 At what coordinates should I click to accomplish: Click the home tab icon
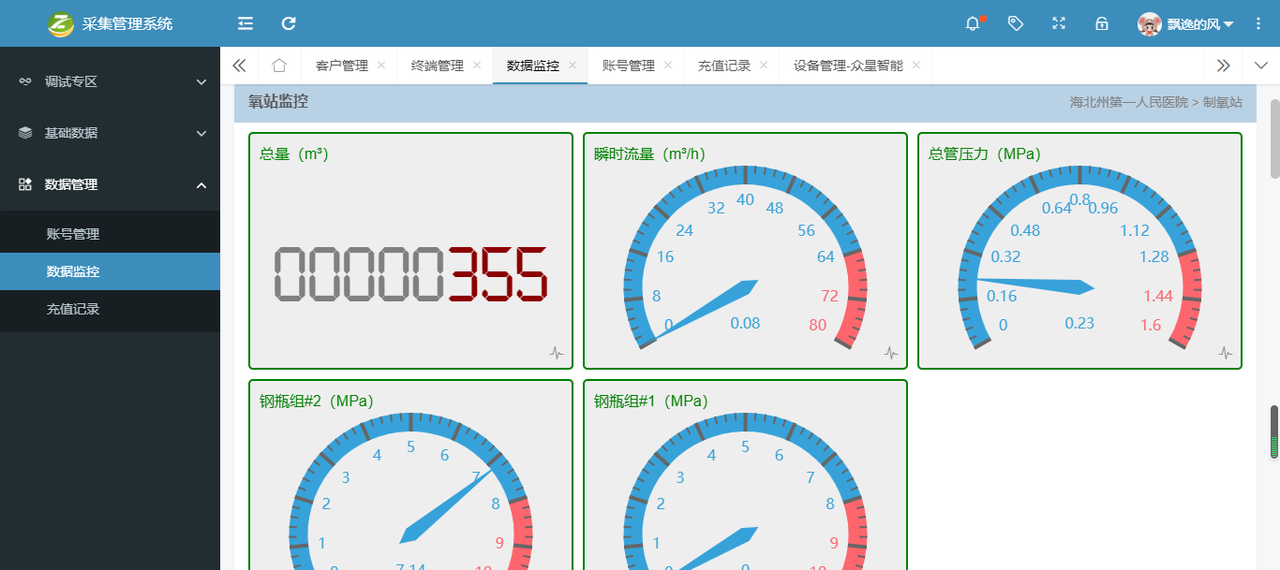pos(279,66)
